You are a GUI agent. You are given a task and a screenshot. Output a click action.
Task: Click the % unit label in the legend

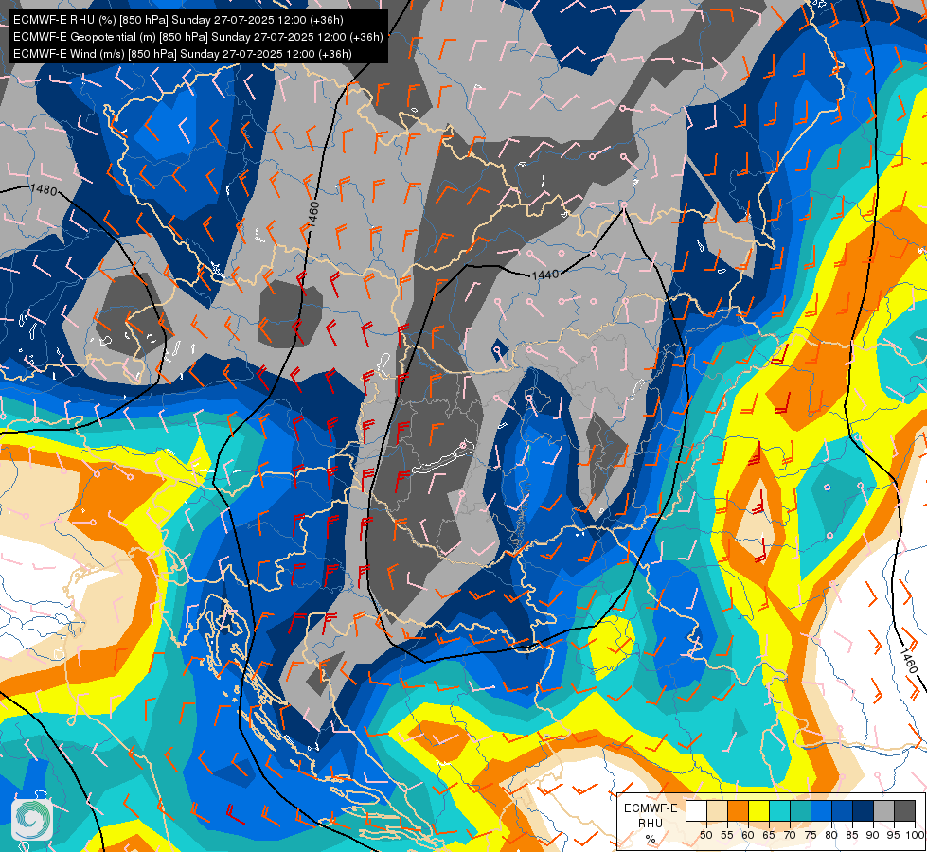[x=651, y=840]
